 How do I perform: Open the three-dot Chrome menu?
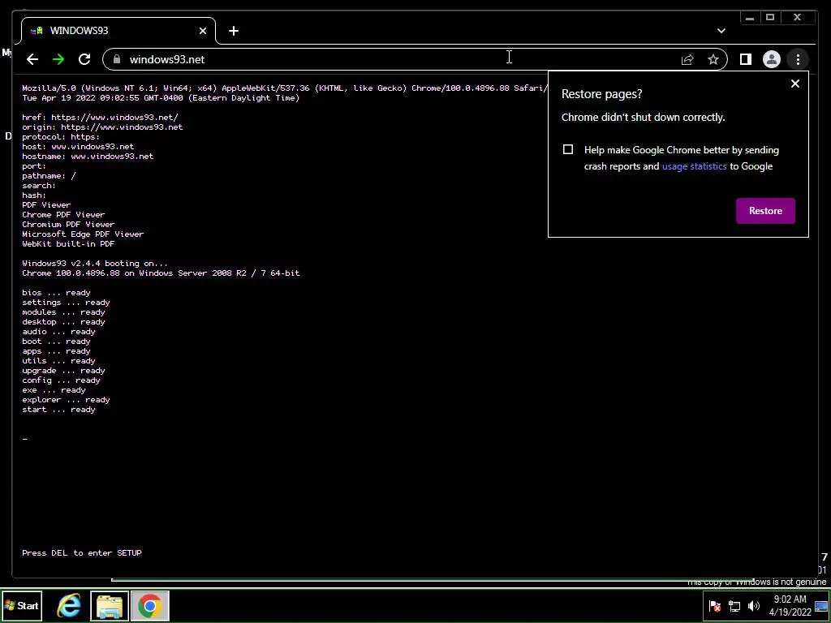[798, 59]
